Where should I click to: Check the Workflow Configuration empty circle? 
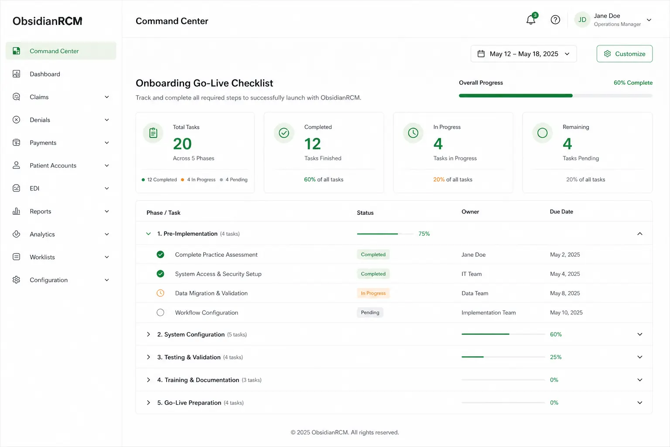tap(161, 313)
